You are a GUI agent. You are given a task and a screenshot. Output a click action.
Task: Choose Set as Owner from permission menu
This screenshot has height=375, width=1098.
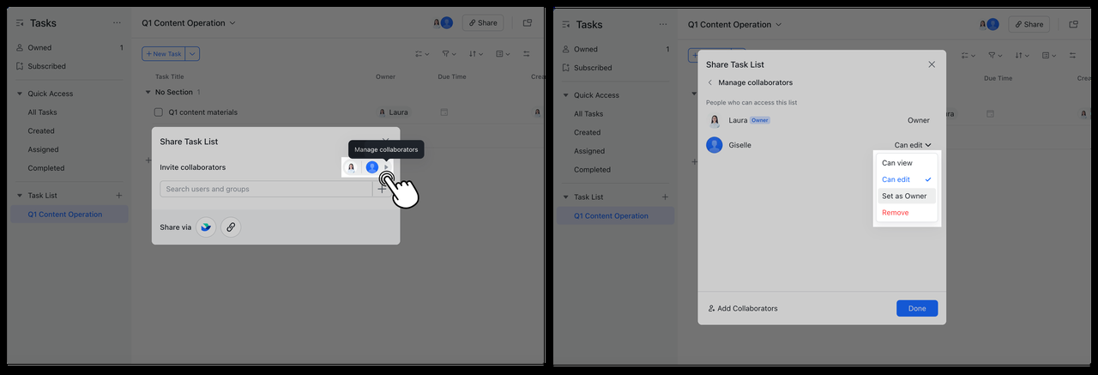pos(904,196)
